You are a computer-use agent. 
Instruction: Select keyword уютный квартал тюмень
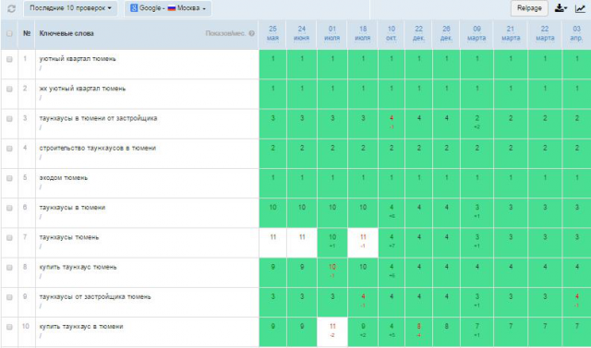click(78, 59)
